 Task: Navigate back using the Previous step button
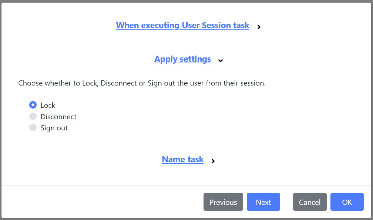point(223,202)
